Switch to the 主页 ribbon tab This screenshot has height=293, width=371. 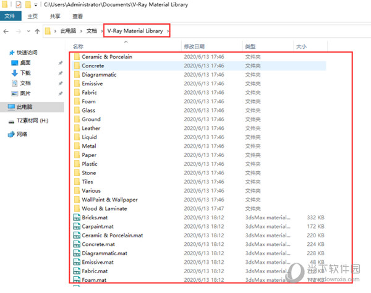(x=32, y=16)
